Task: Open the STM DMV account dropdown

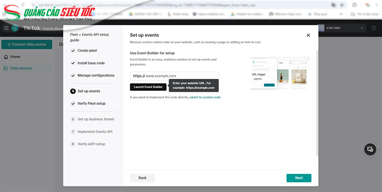Action: pyautogui.click(x=341, y=28)
